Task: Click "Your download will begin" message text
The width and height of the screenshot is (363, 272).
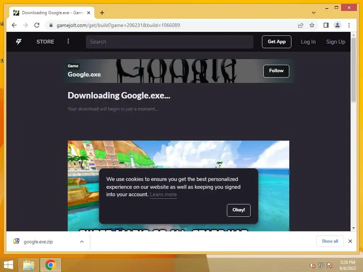Action: coord(113,109)
